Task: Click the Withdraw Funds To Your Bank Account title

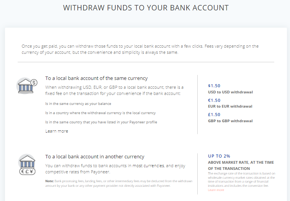Action: tap(146, 8)
